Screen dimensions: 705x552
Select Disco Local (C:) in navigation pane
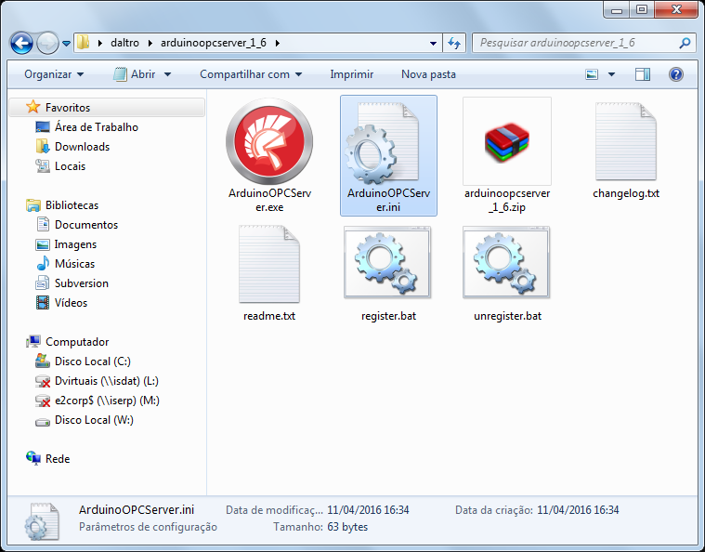pos(93,361)
